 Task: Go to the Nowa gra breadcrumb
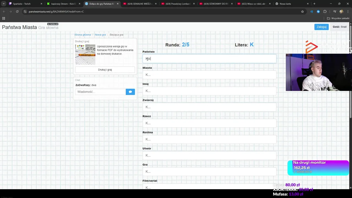tap(100, 35)
